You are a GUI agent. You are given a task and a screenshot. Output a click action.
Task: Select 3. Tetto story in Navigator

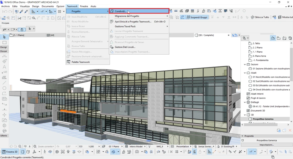[256, 43]
